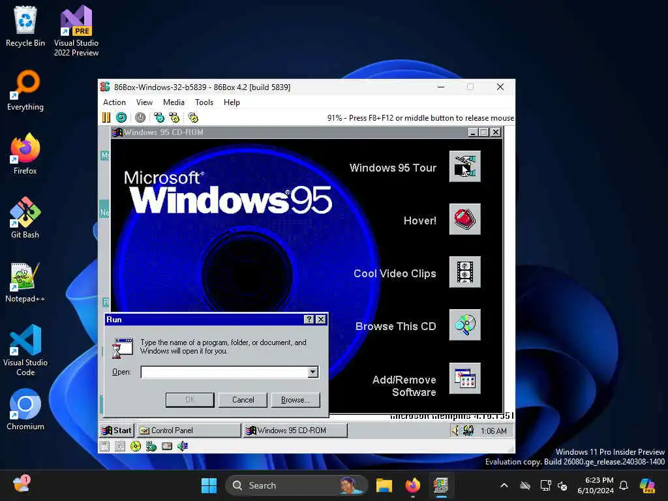Click the sound speaker icon in 86Box status bar
668x501 pixels.
click(x=183, y=446)
